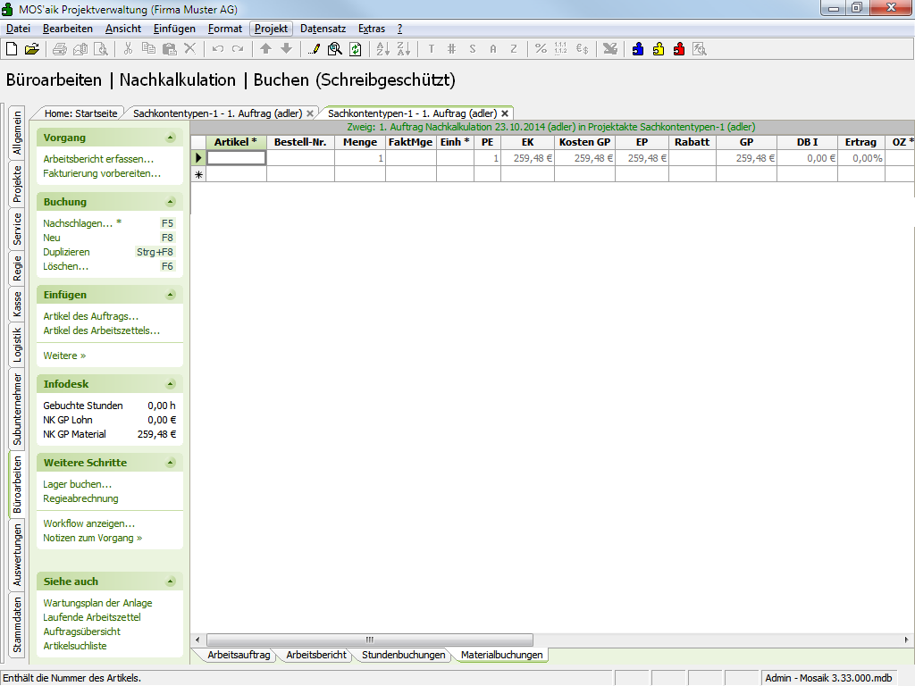Click the green refresh arrows icon
Viewport: 915px width, 686px height.
coord(355,49)
